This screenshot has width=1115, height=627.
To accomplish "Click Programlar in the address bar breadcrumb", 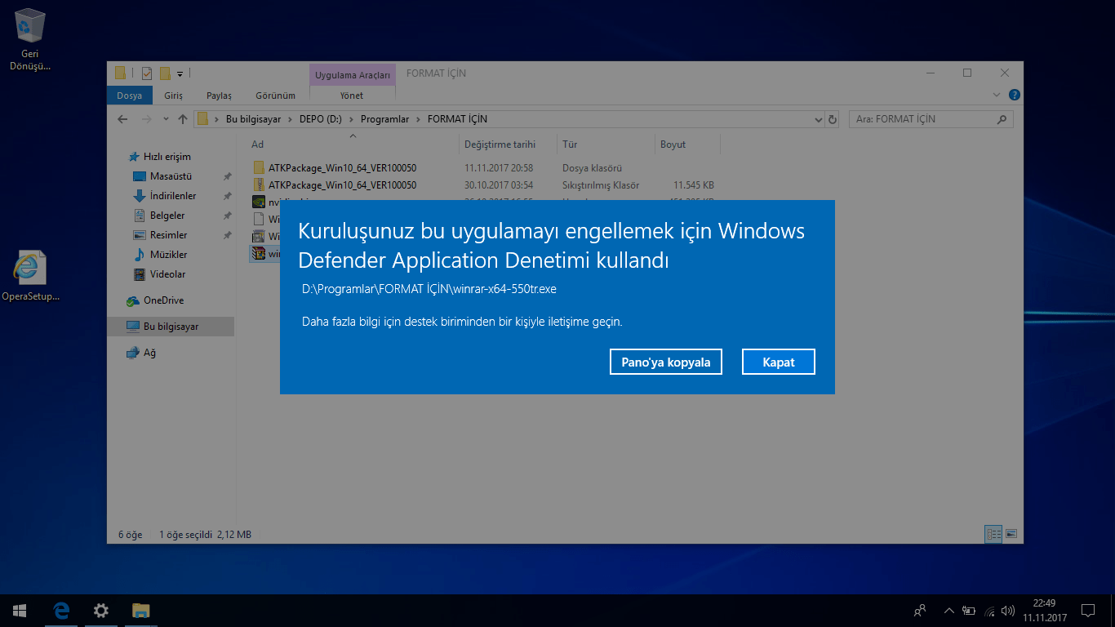I will point(384,119).
